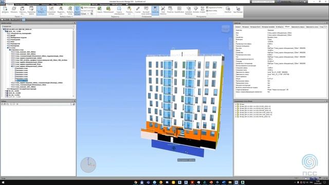This screenshot has width=329, height=185.
Task: Switch to the Точка обзора ribbon tab
Action: [x=20, y=5]
